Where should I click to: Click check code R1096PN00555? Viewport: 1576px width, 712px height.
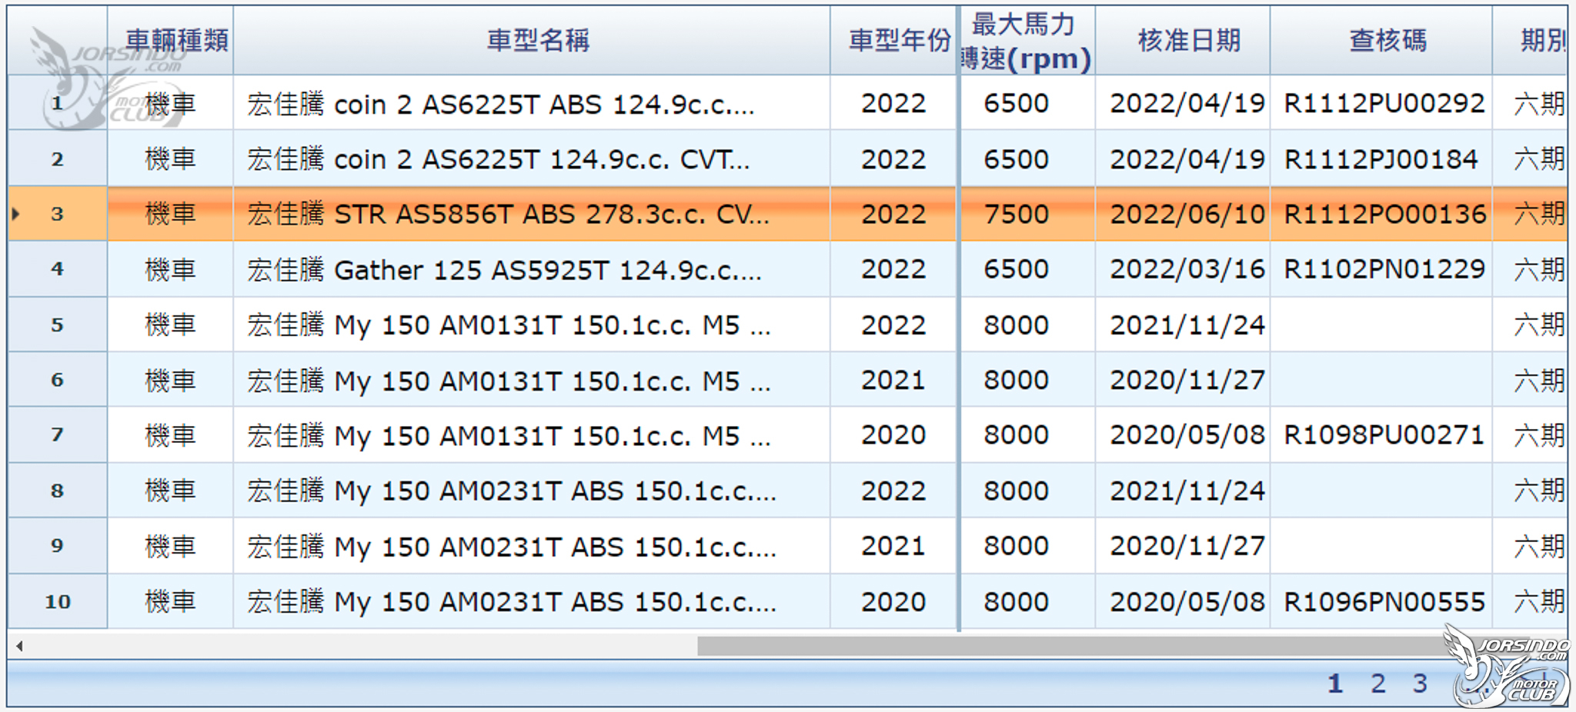[1384, 602]
